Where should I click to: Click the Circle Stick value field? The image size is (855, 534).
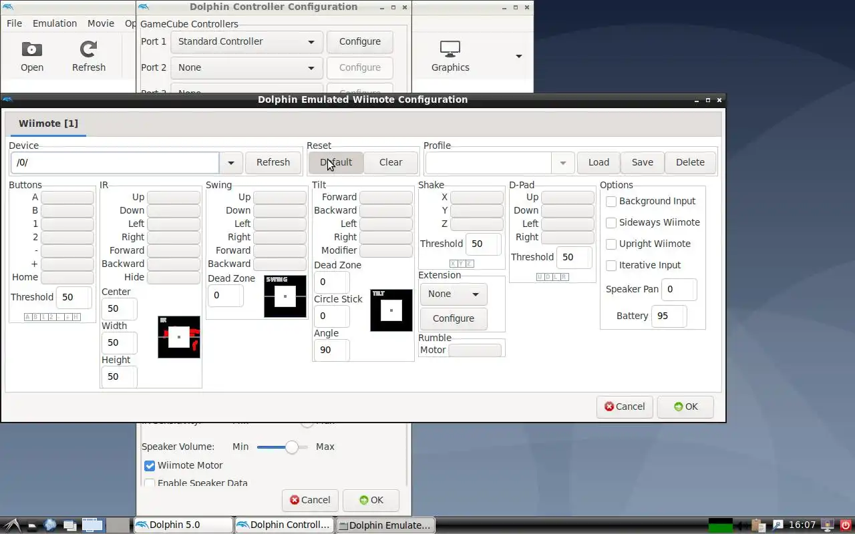[331, 316]
